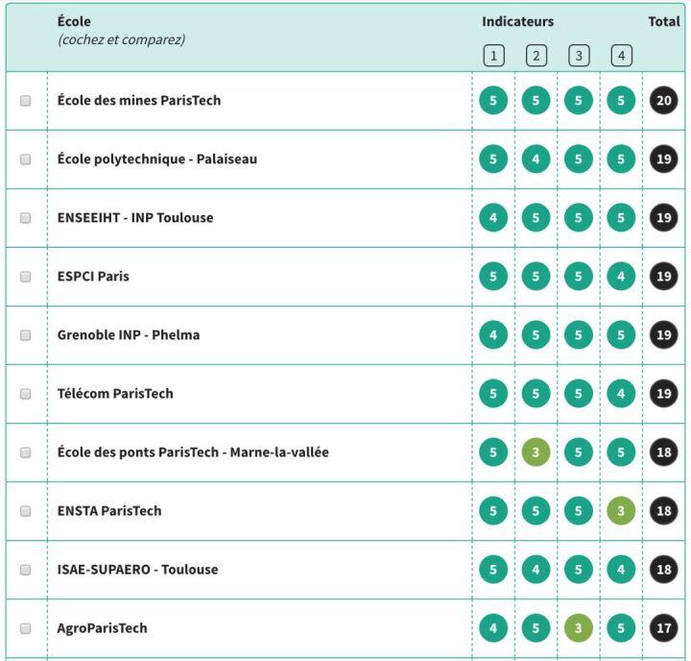Open the ISAE-SUPAERO - Toulouse name
This screenshot has height=661, width=691.
click(137, 570)
